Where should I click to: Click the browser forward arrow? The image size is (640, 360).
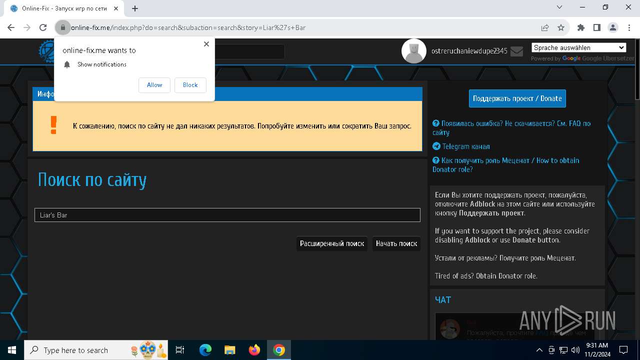pos(27,27)
